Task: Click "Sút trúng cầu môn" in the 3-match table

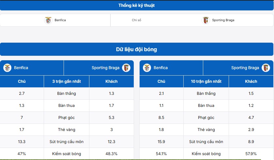Action: pyautogui.click(x=67, y=142)
